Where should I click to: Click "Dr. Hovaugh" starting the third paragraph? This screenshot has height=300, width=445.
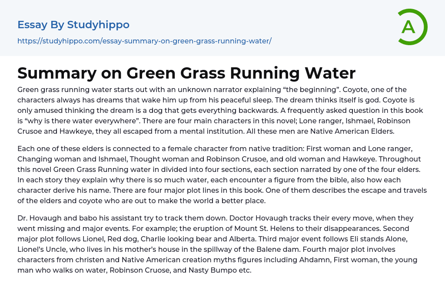(x=37, y=218)
